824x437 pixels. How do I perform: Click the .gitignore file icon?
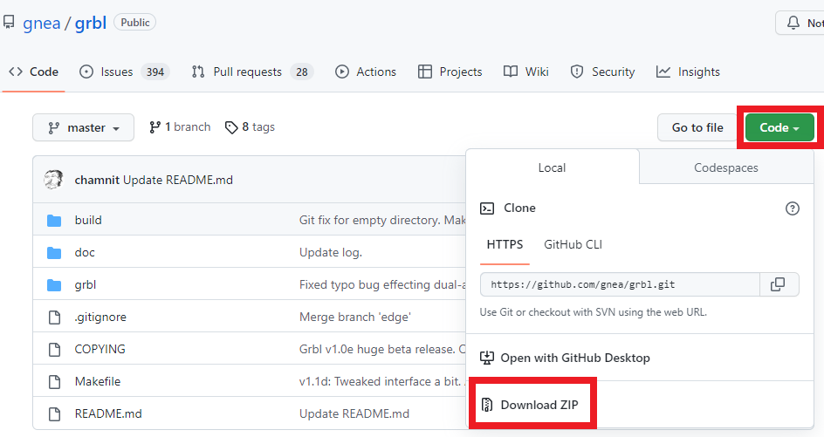point(55,318)
